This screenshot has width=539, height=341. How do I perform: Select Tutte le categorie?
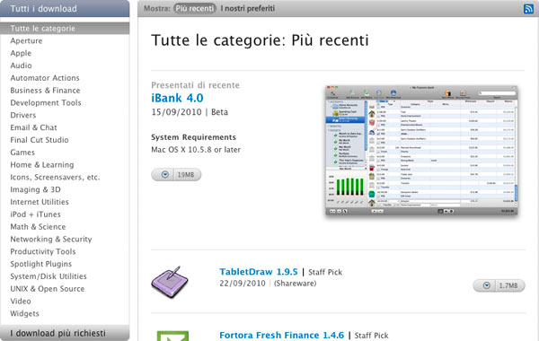point(65,28)
